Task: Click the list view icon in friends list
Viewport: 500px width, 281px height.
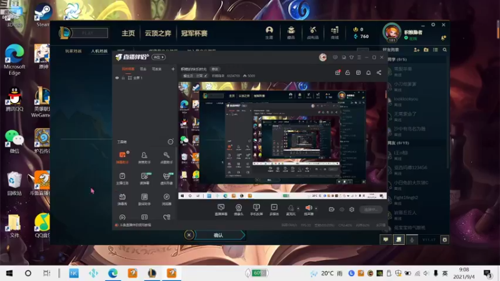Action: pyautogui.click(x=435, y=50)
